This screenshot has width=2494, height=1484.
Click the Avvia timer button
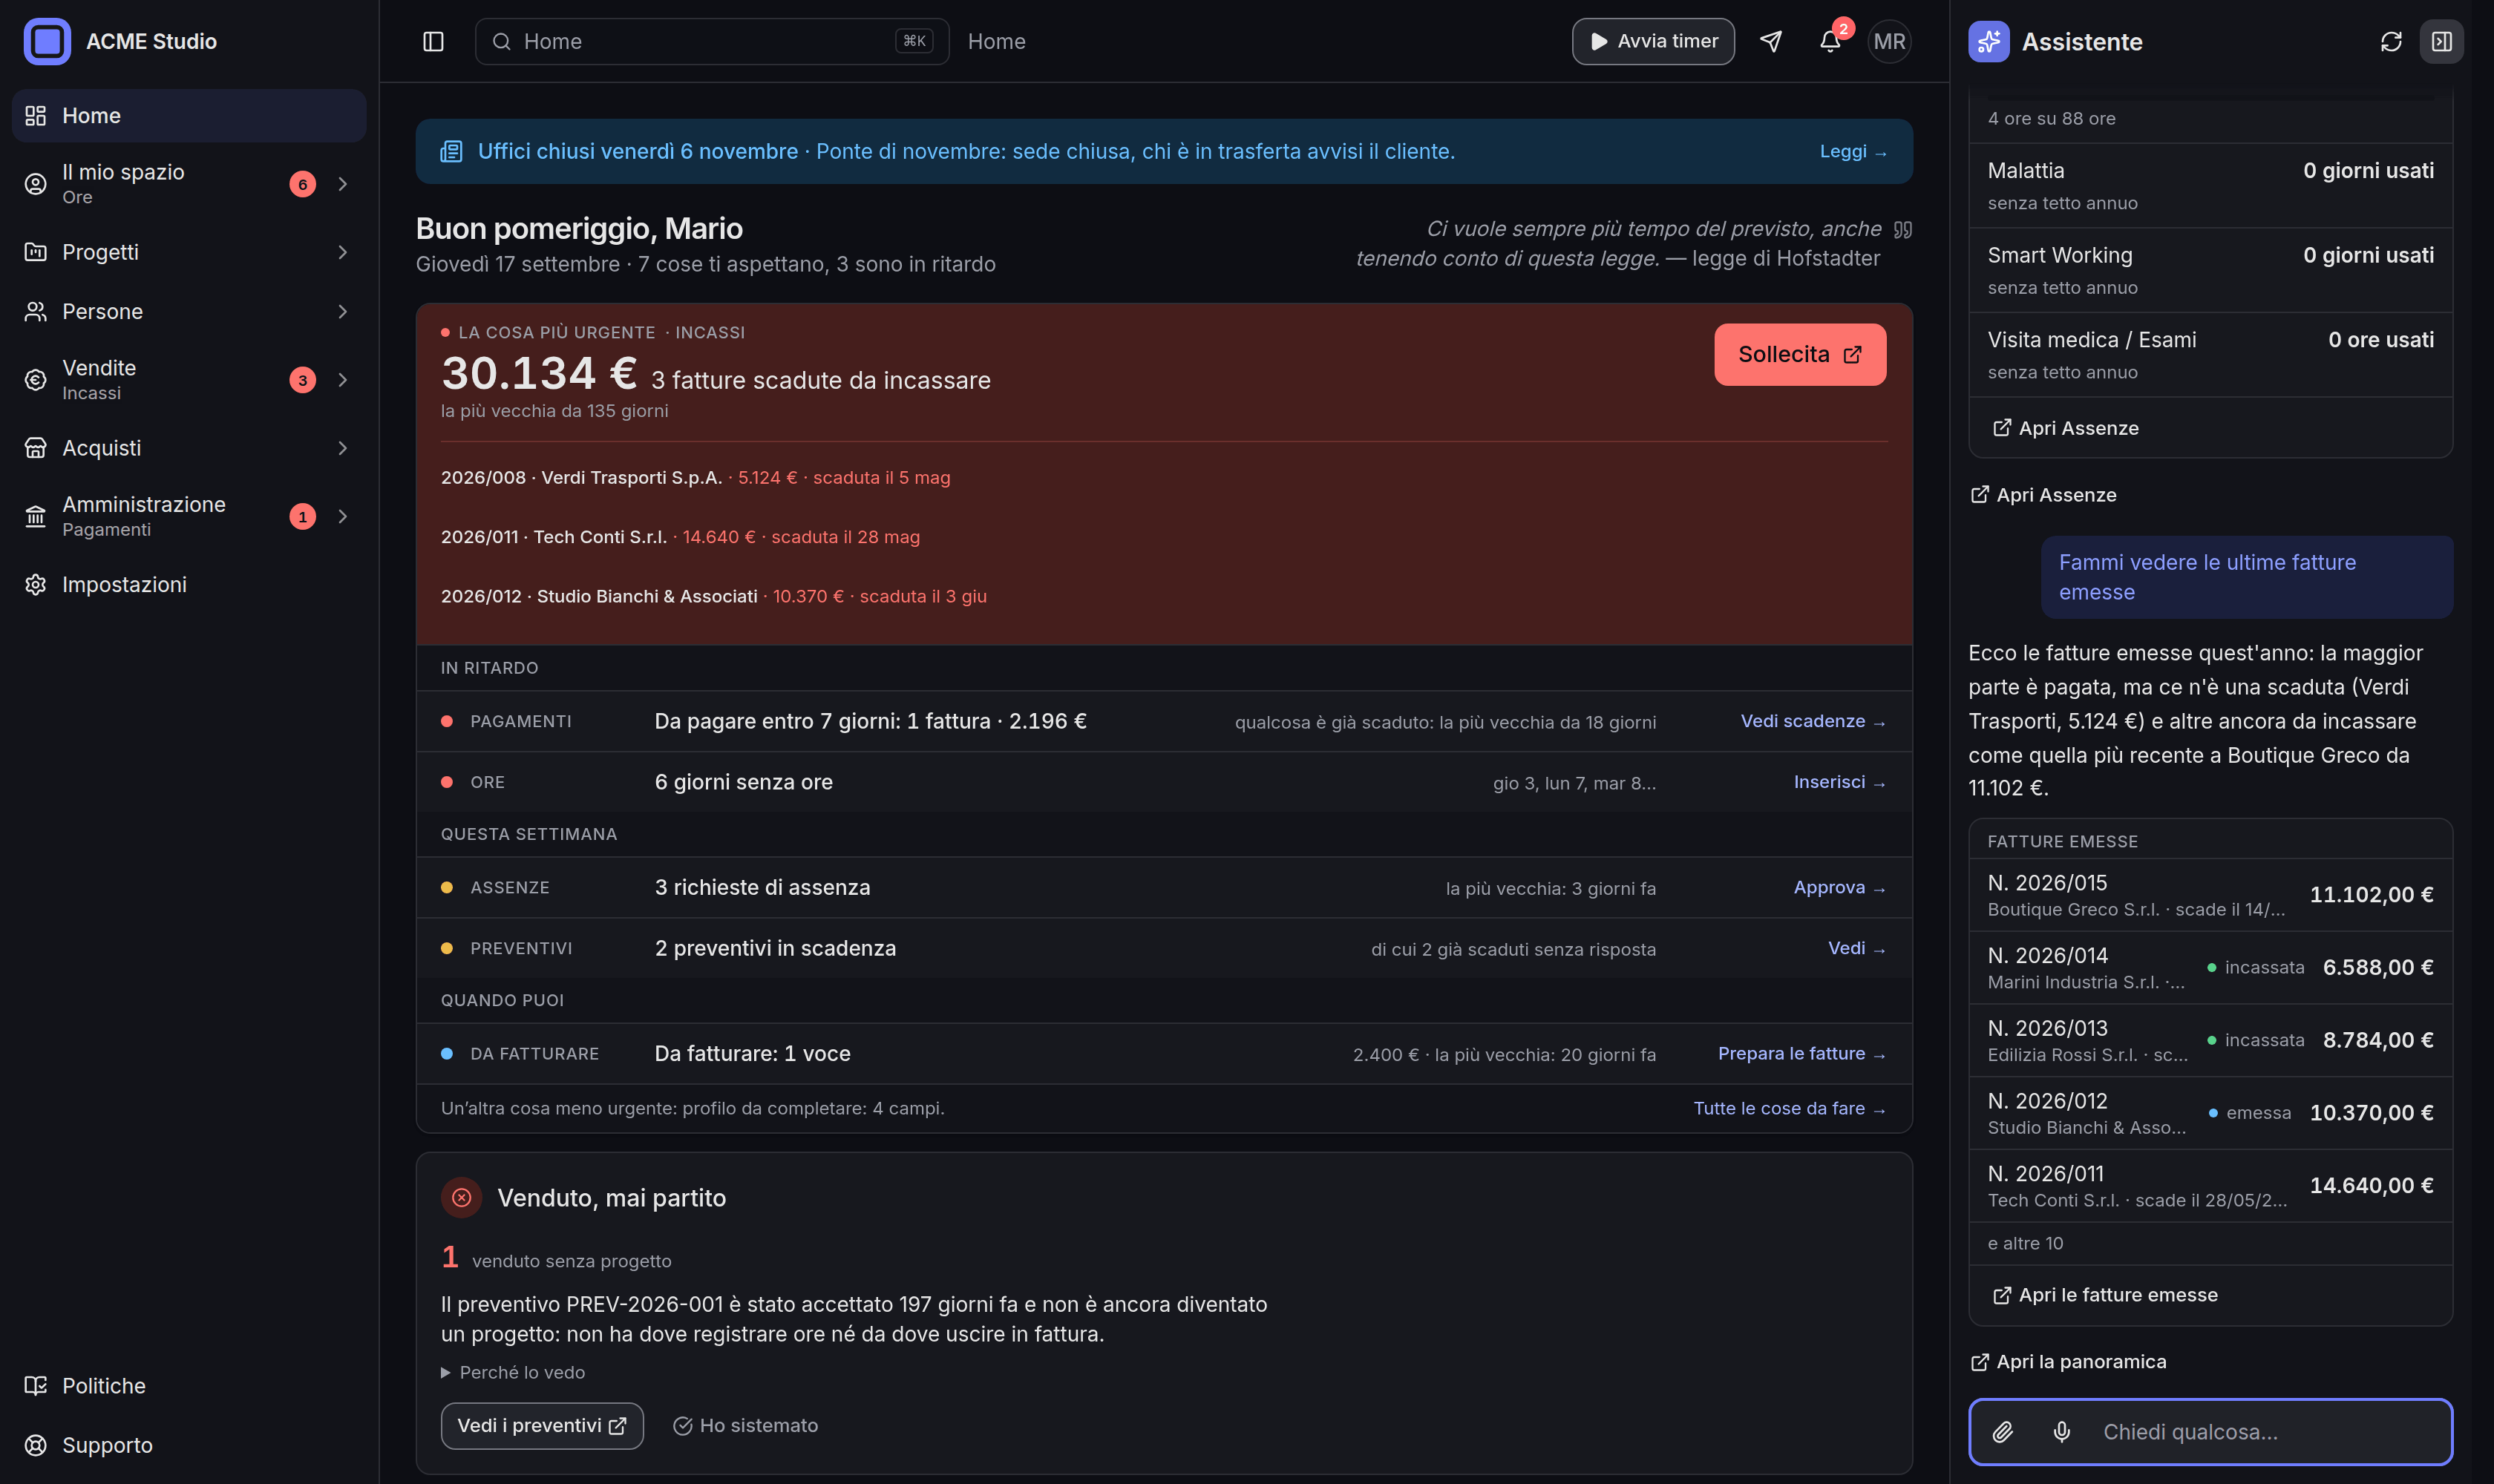pyautogui.click(x=1653, y=41)
